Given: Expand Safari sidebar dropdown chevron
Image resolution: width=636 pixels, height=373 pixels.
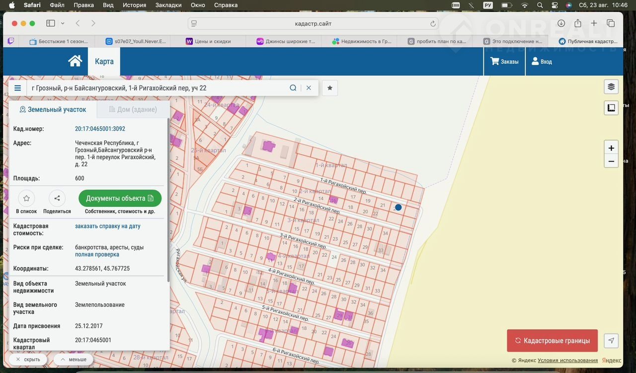Looking at the screenshot, I should click(63, 23).
